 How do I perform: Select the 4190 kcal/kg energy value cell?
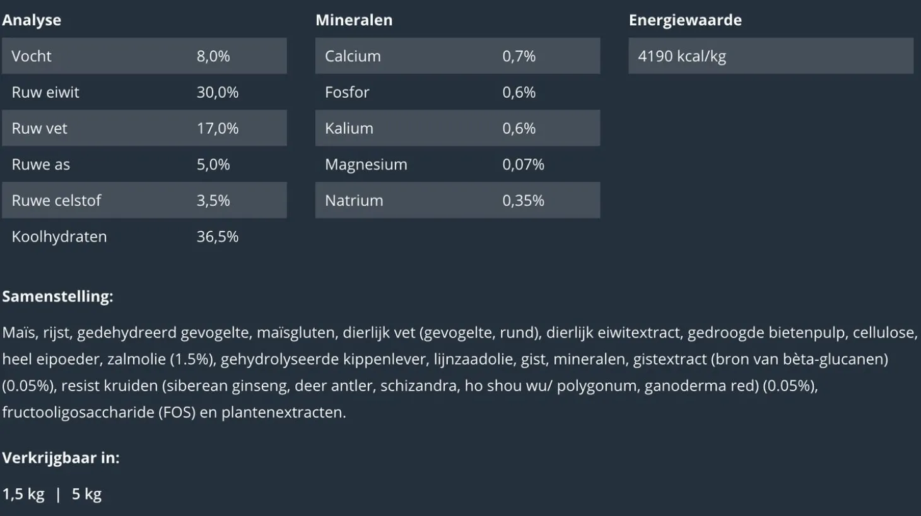point(770,56)
